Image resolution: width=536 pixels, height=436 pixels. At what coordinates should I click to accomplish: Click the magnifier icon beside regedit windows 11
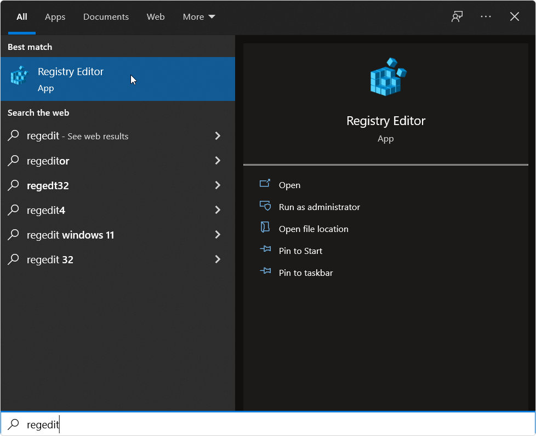[13, 234]
